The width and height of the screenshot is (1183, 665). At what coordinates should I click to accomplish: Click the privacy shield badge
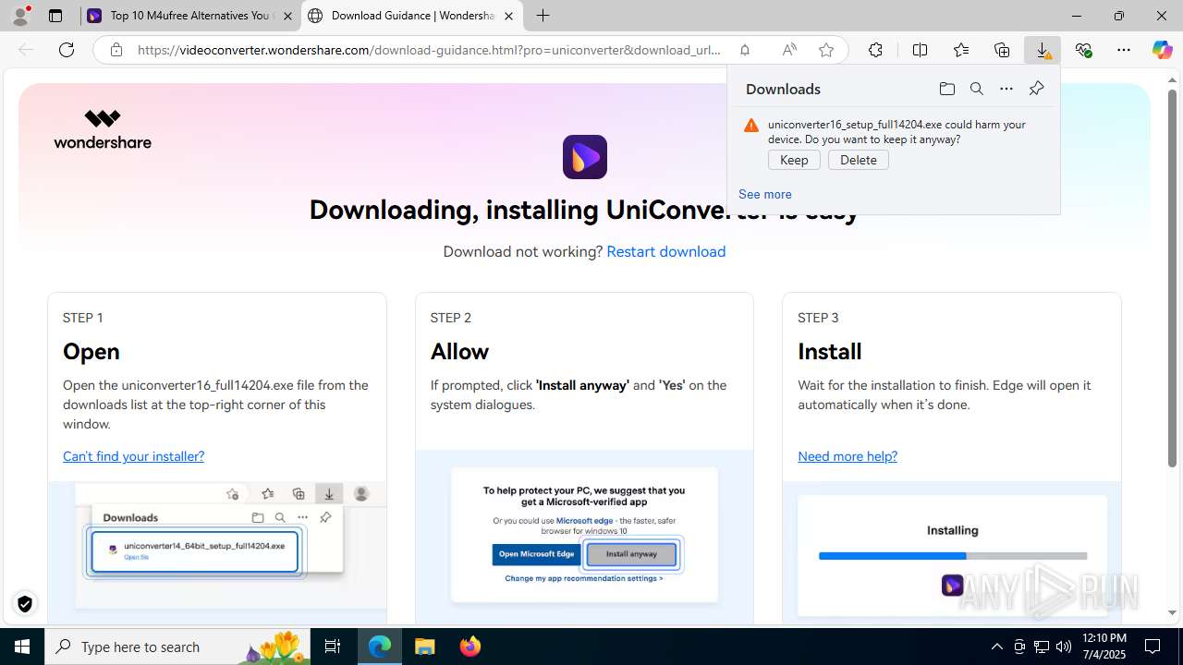pos(25,604)
